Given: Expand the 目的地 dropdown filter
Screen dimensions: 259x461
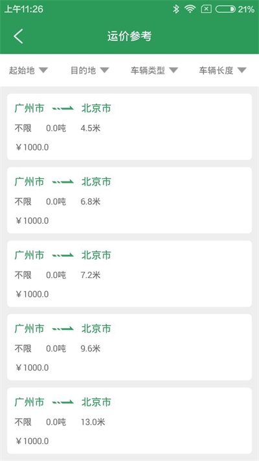Looking at the screenshot, I should (x=90, y=71).
